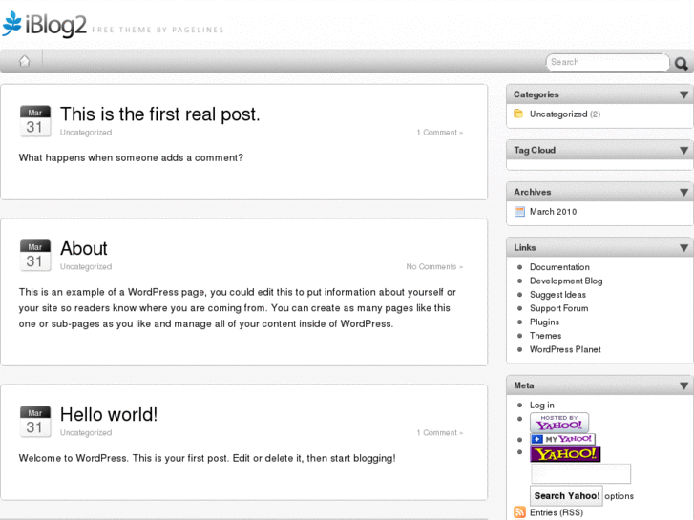Open the Documentation link
The width and height of the screenshot is (694, 520).
[x=559, y=267]
